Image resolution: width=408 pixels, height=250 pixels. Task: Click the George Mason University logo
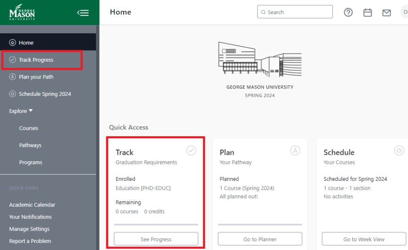click(22, 12)
